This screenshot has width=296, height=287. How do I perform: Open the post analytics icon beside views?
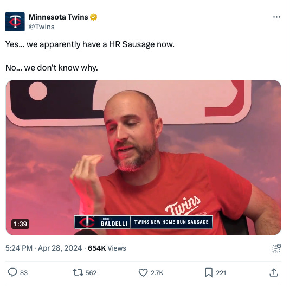[x=276, y=248]
